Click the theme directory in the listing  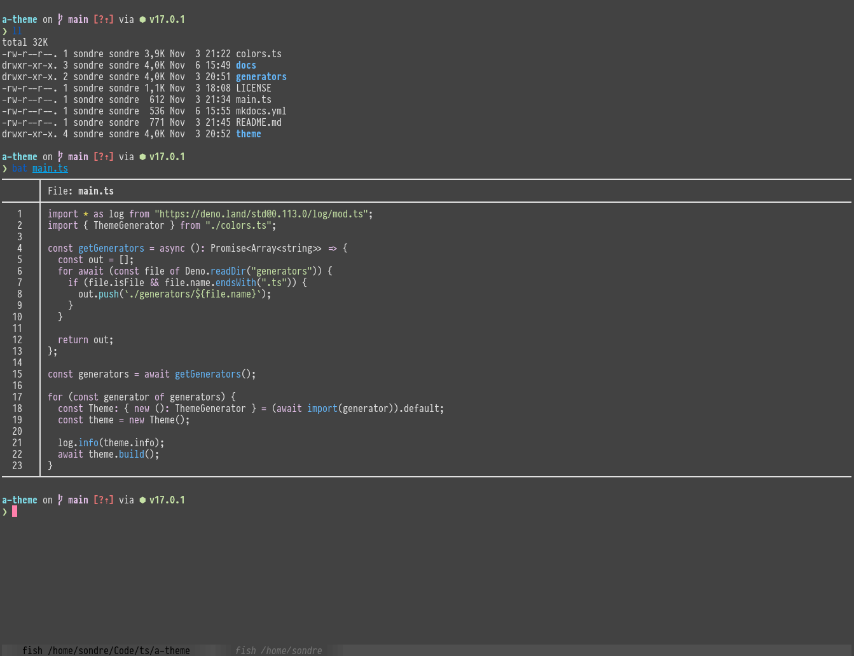click(x=248, y=134)
